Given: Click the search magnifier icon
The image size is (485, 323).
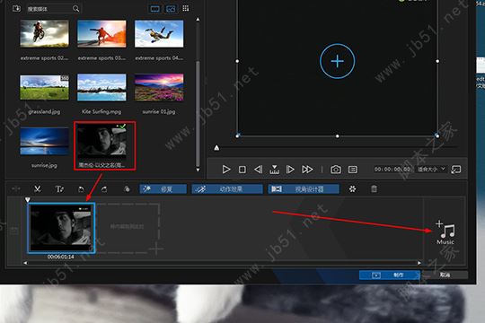Looking at the screenshot, I should (x=75, y=9).
